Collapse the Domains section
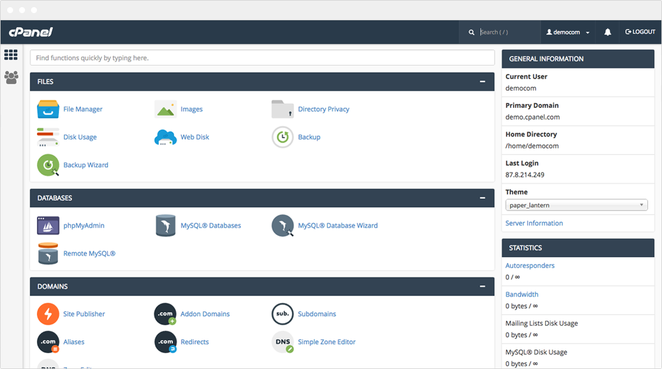This screenshot has width=662, height=369. tap(482, 286)
